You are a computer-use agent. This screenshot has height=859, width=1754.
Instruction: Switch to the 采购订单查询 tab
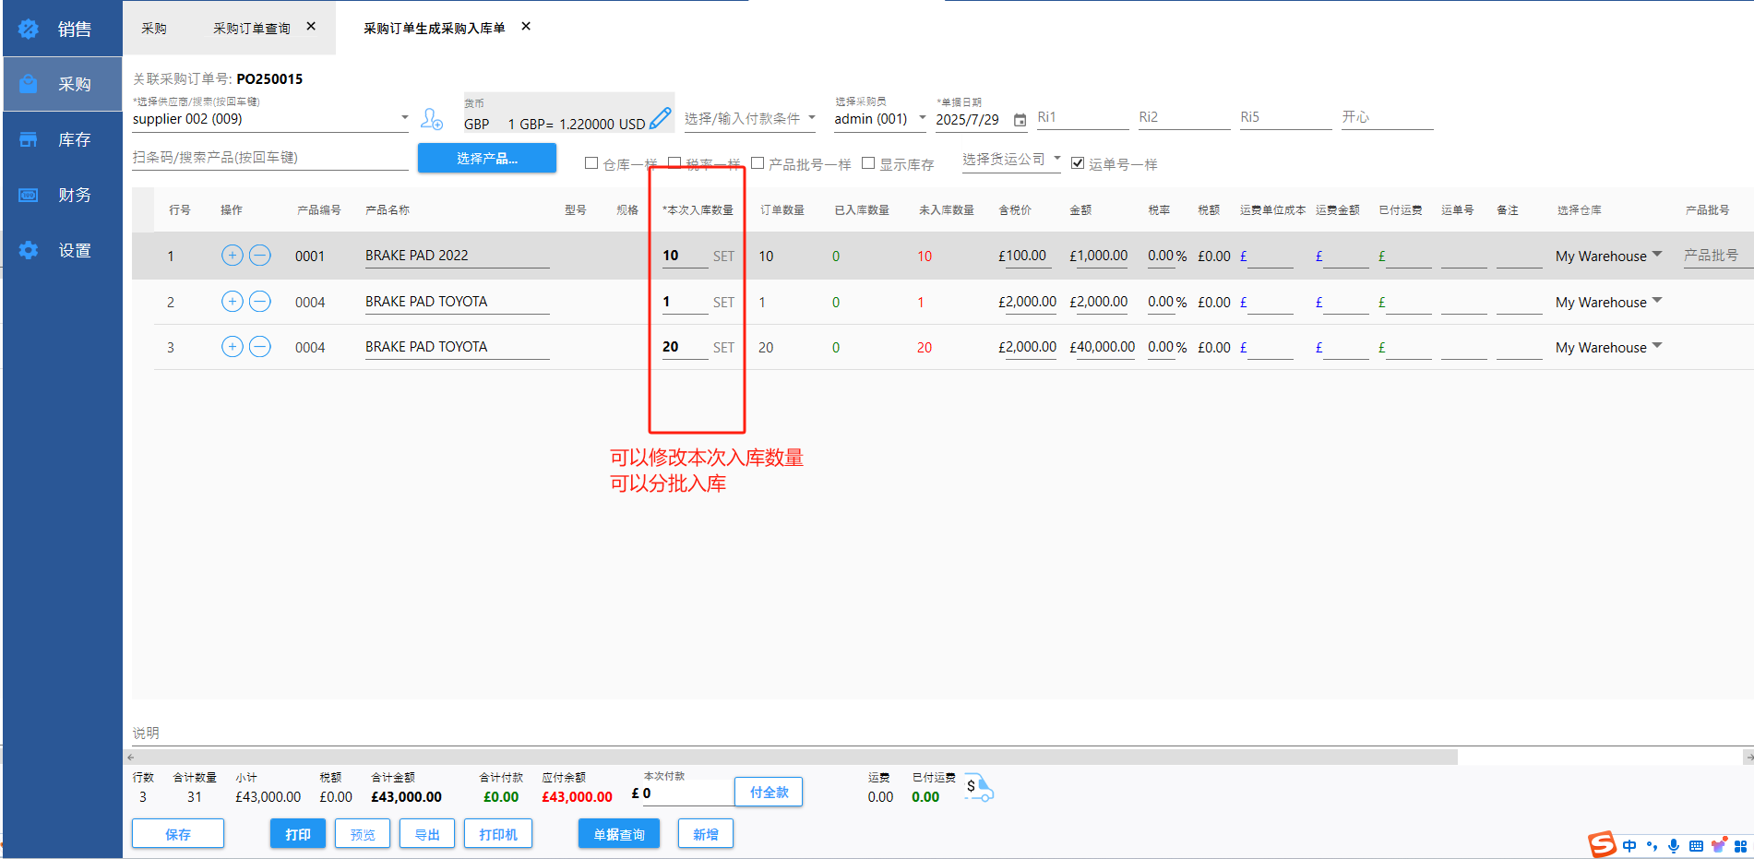[x=252, y=29]
